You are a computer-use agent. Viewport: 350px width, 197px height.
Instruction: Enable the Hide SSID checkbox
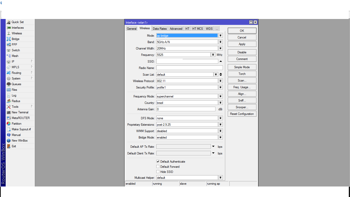coord(158,172)
